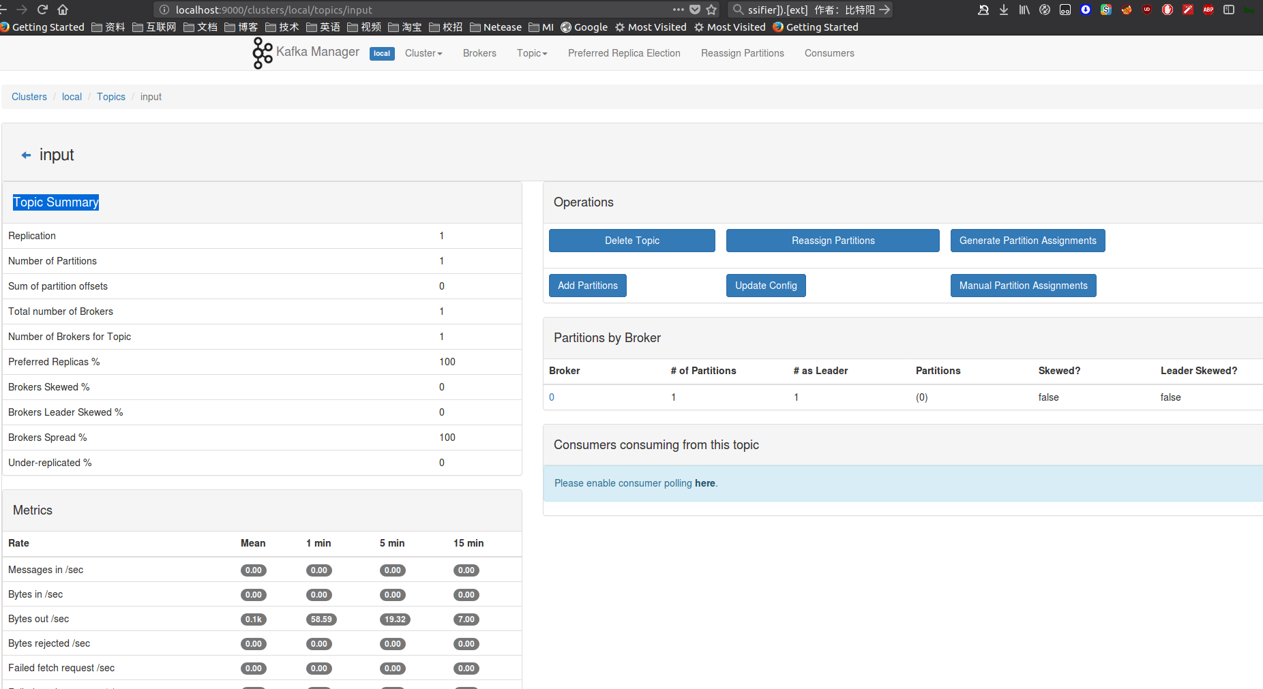Click the Bytes out 7.00 badge
1263x689 pixels.
coord(466,619)
